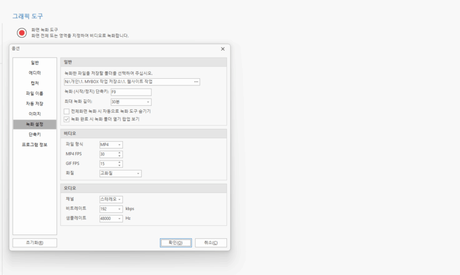Open the 단축키 settings category
The height and width of the screenshot is (275, 460).
tap(35, 134)
